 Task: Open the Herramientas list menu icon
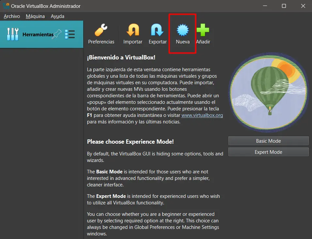70,34
